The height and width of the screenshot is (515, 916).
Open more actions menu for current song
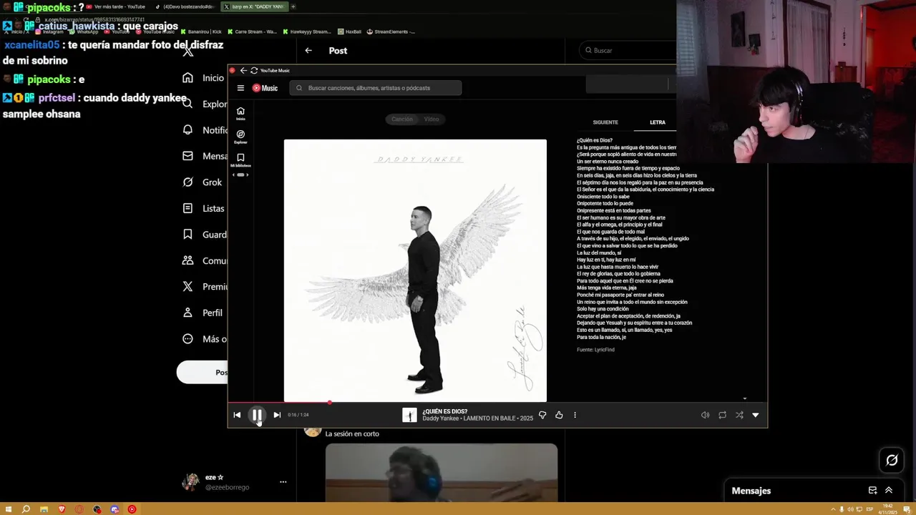[x=575, y=415]
